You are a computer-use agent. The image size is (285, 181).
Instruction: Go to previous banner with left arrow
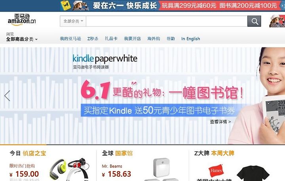point(7,96)
